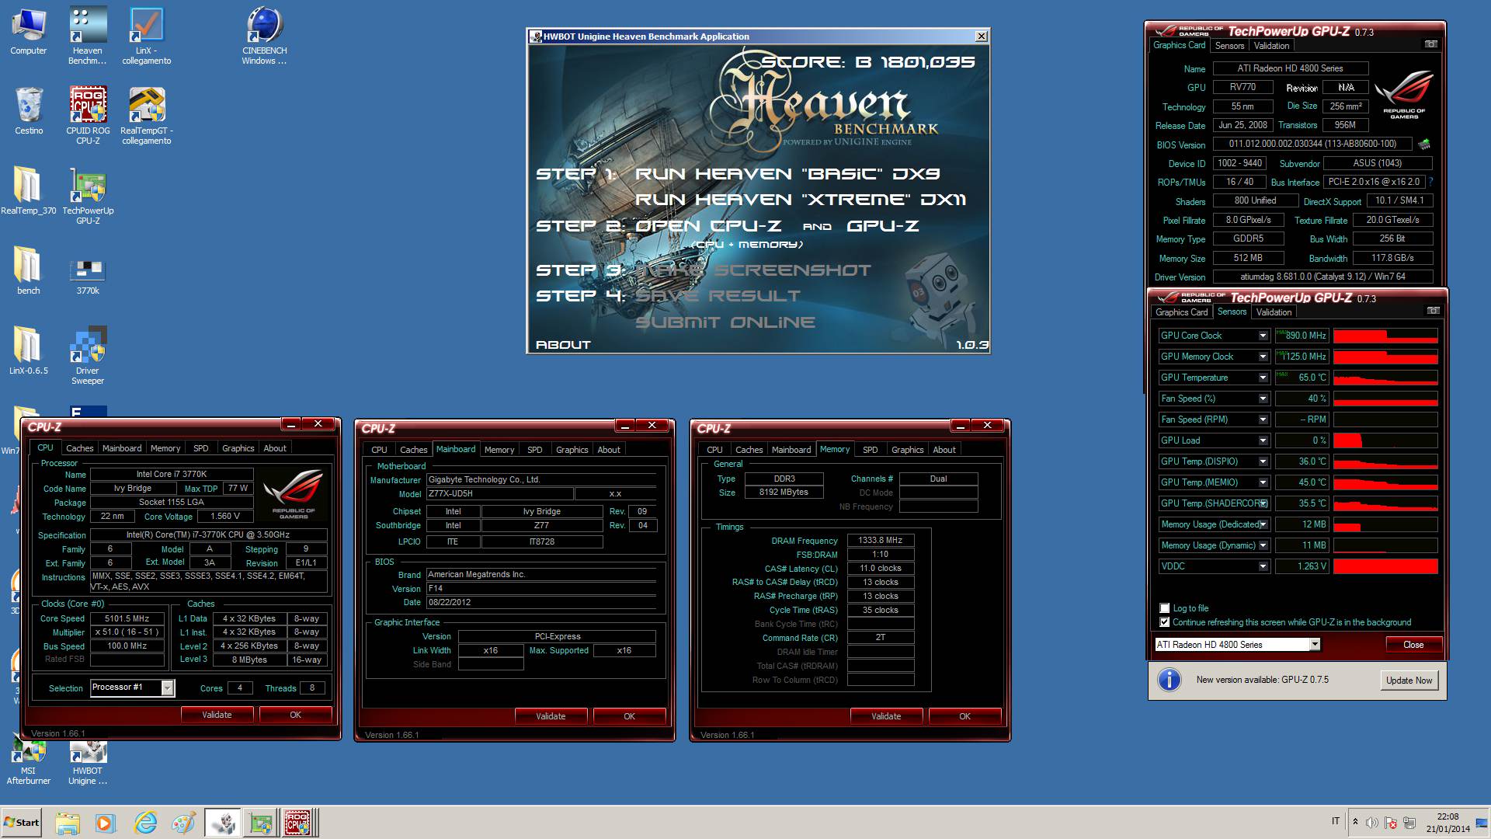Expand the GPU Temperature sensor dropdown
The height and width of the screenshot is (839, 1491).
pos(1263,378)
